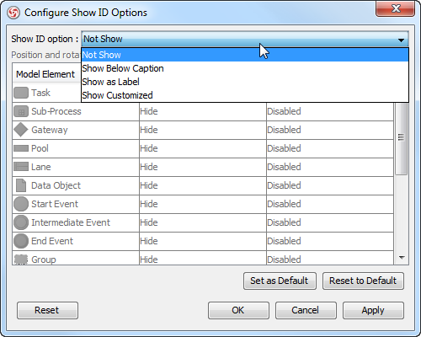The width and height of the screenshot is (421, 337).
Task: Select the Gateway row label
Action: [50, 130]
